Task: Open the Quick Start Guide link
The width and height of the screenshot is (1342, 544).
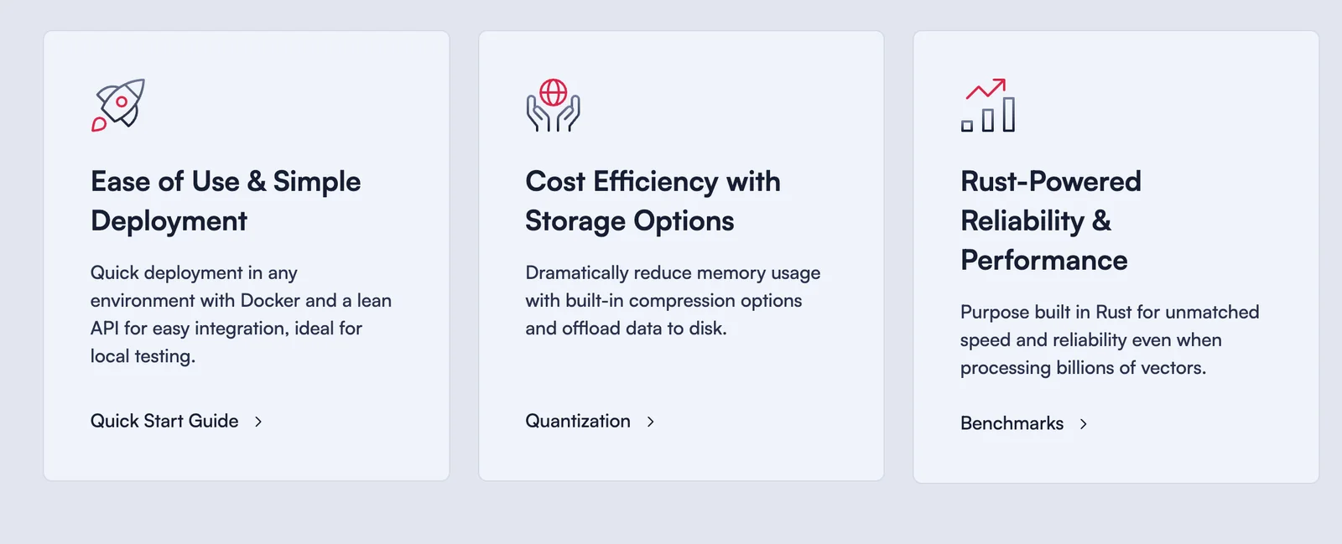Action: 164,421
